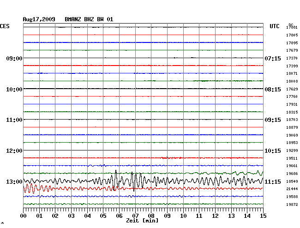Click the amplitude value 17679
This screenshot has height=228, width=300.
292,50
